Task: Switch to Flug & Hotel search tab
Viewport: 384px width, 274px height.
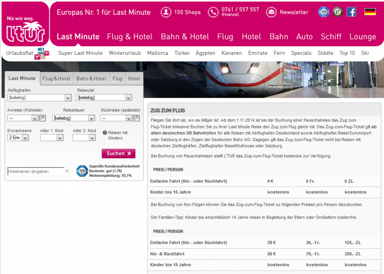Action: click(x=56, y=79)
